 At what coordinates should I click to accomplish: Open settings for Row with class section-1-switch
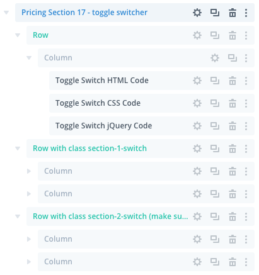coord(197,149)
